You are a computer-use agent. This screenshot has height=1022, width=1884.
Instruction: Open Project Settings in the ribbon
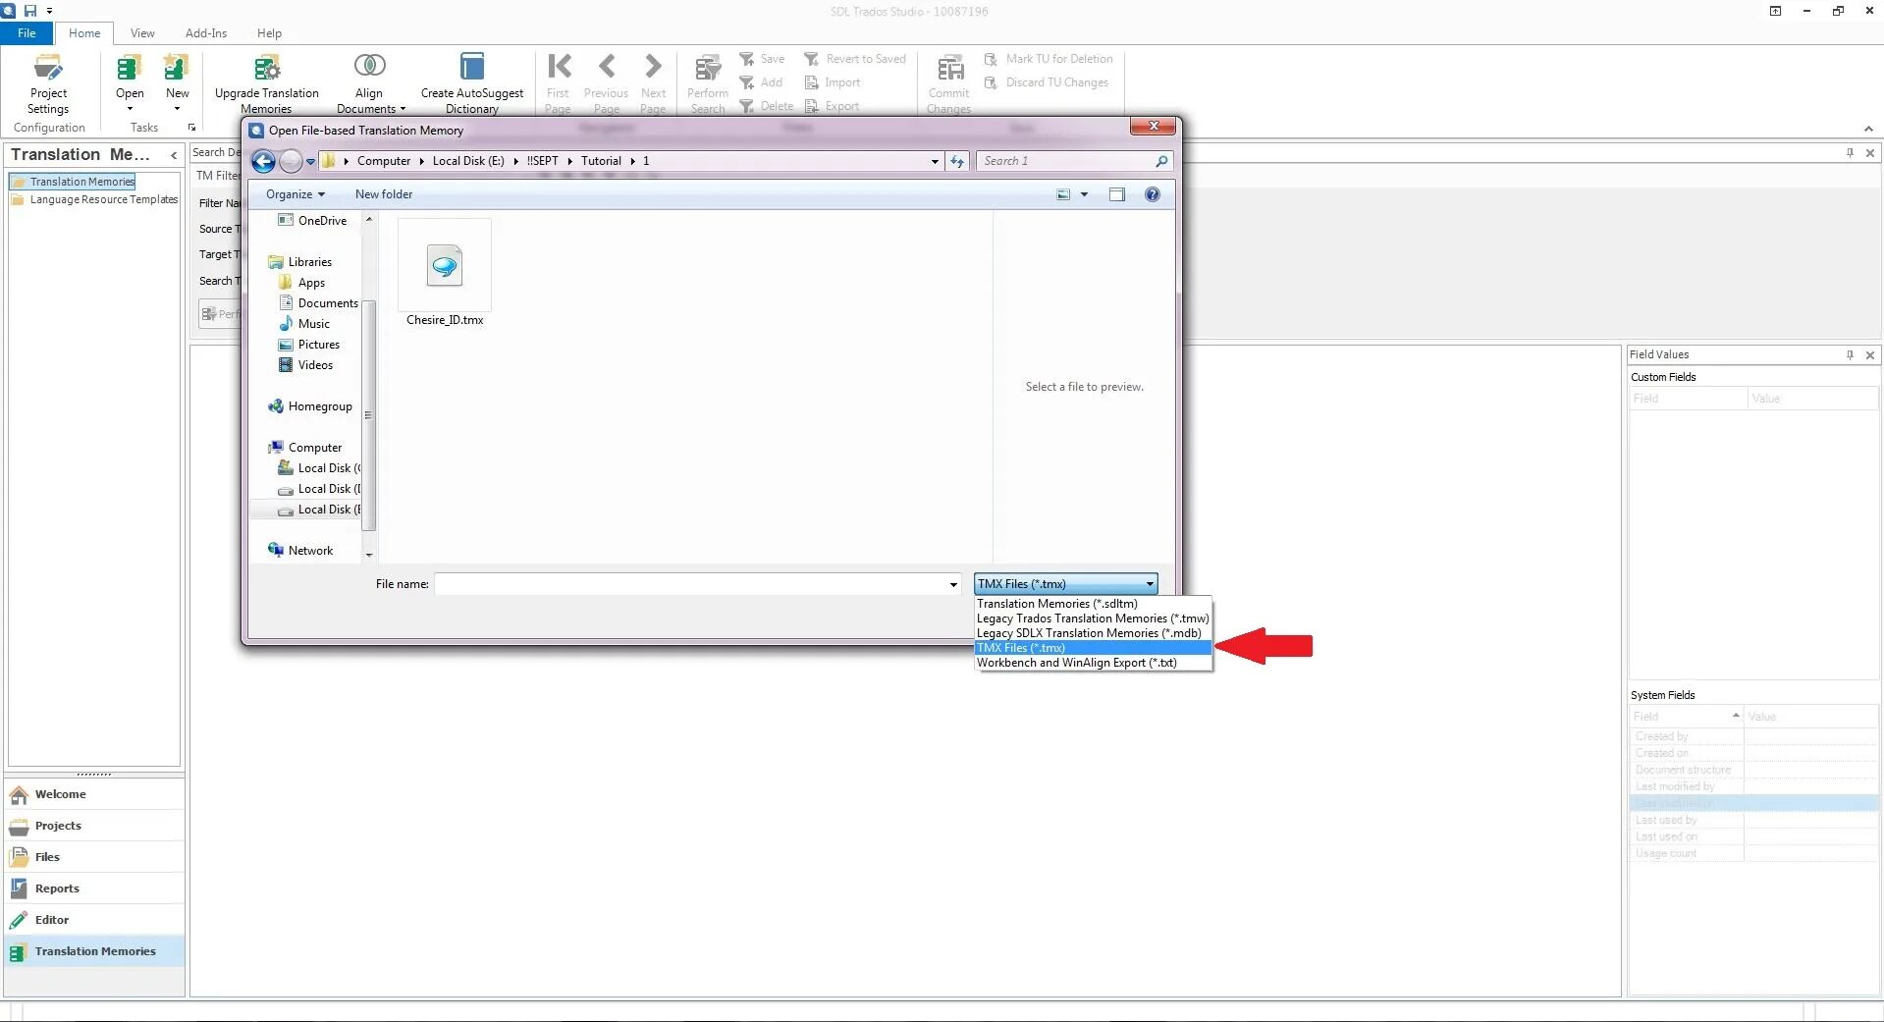point(48,84)
